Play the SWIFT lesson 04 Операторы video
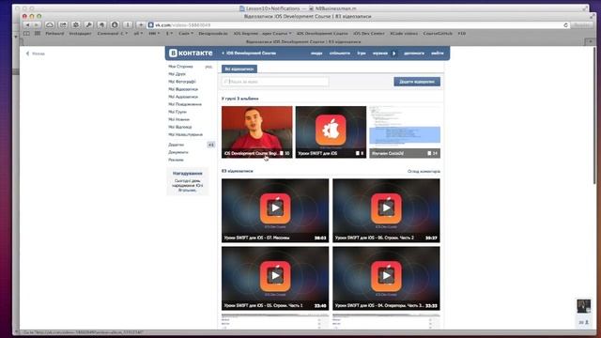The image size is (601, 338). click(386, 278)
